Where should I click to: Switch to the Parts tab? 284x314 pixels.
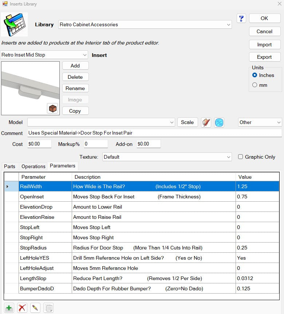click(x=10, y=166)
